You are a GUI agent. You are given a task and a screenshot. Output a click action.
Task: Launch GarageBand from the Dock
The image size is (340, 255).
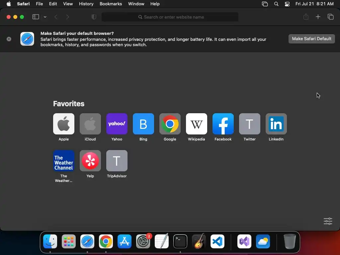pos(199,241)
